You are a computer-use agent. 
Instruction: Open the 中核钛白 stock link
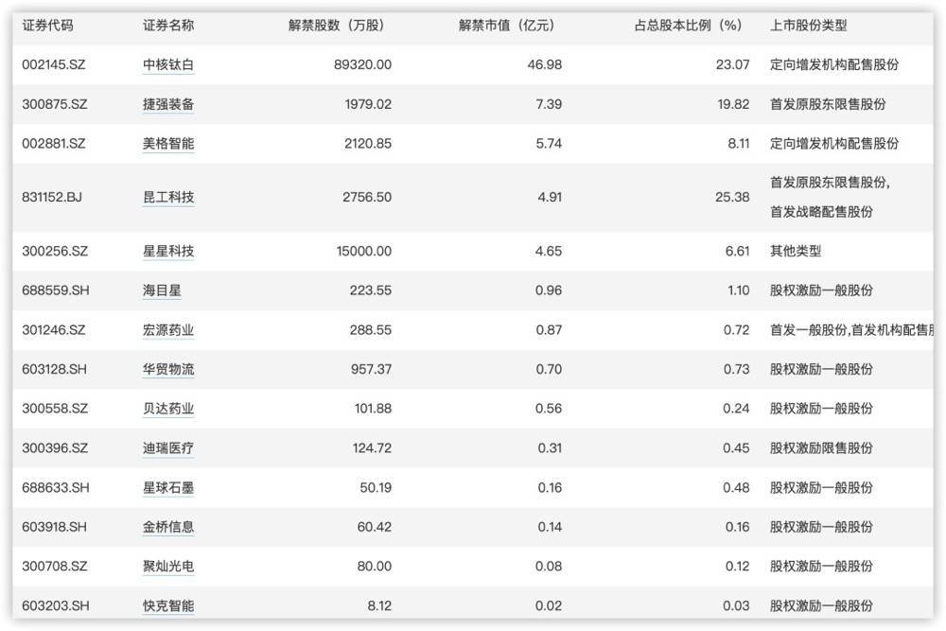168,64
